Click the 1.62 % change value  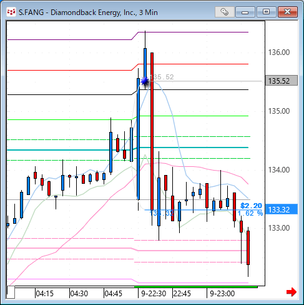click(x=250, y=213)
